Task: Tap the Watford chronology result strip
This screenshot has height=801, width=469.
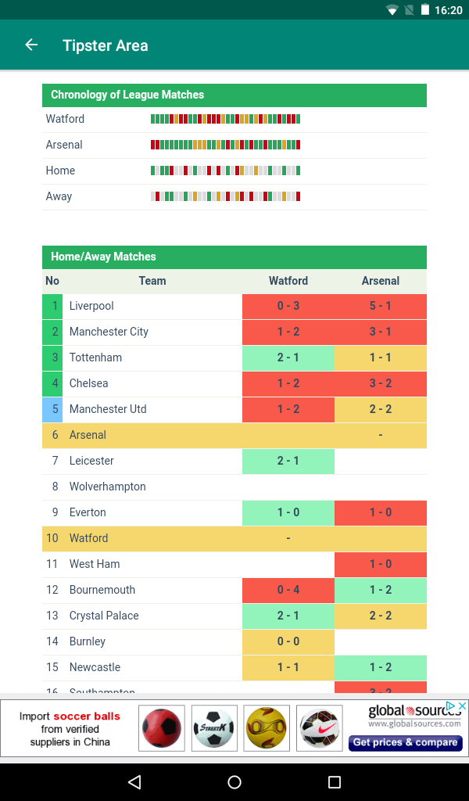Action: [226, 119]
